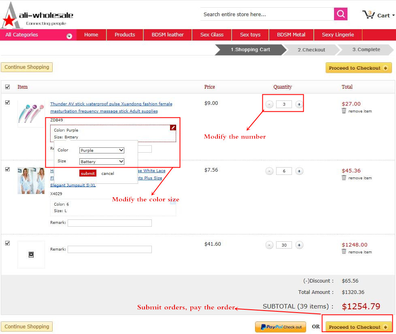
Task: Increase quantity of the $9.00 massage stick
Action: (299, 104)
